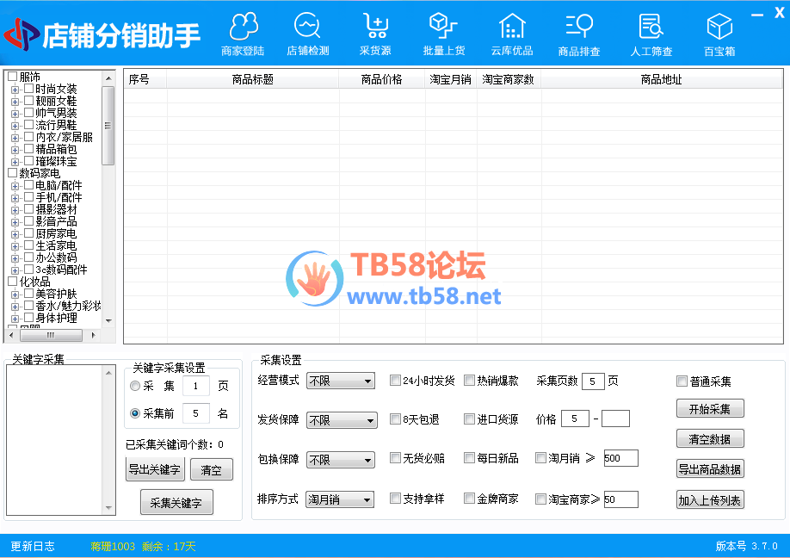The width and height of the screenshot is (790, 558).
Task: Expand the 帅气男装 tree node
Action: tap(15, 114)
